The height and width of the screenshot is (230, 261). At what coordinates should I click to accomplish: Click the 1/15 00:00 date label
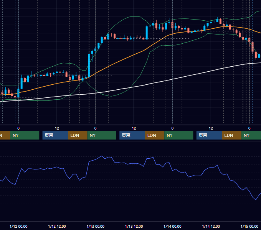(249, 226)
